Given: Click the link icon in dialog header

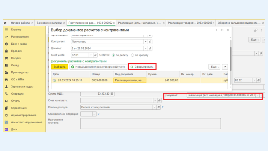Looking at the screenshot, I should (x=256, y=30).
